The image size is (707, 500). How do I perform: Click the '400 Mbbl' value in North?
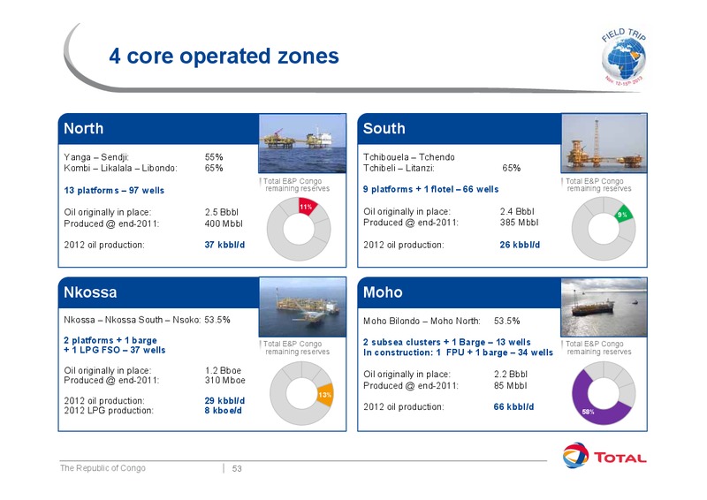point(224,223)
